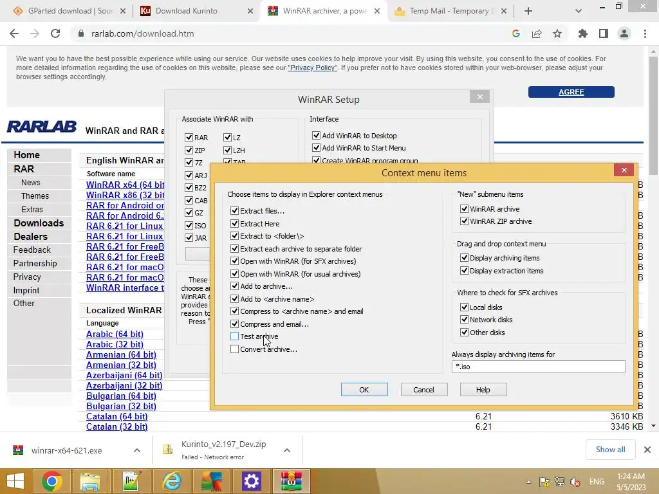
Task: Uncheck Extract each archive to separate folder
Action: 234,249
